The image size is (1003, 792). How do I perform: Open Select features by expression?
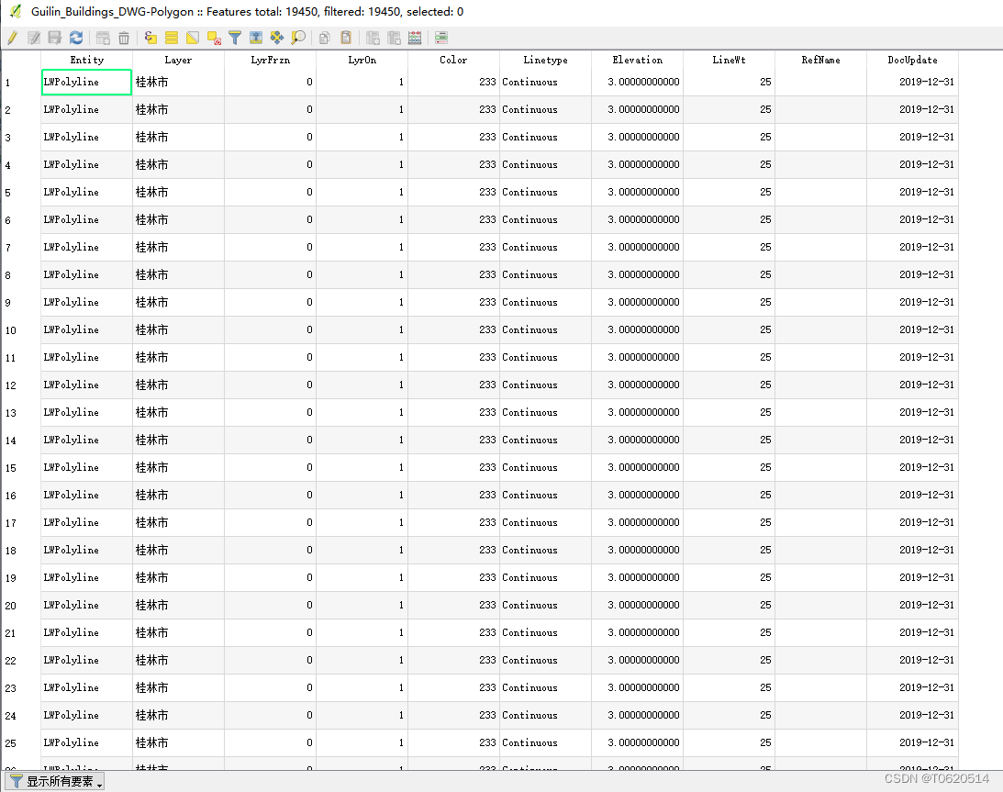(x=150, y=38)
